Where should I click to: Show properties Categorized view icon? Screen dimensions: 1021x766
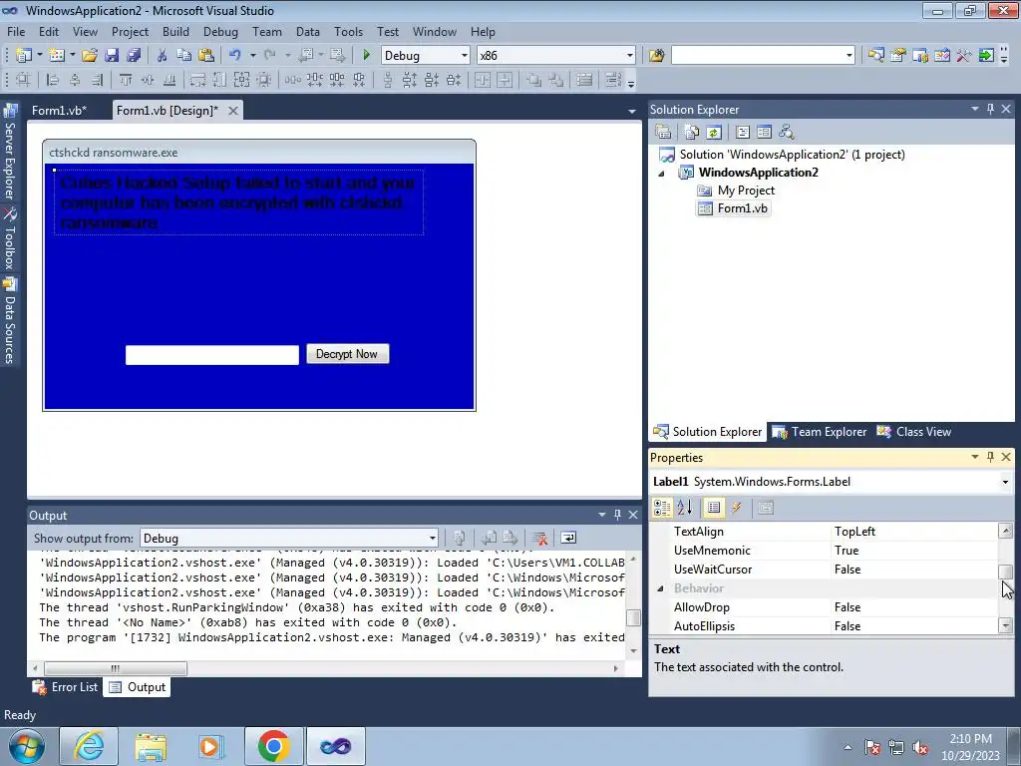(662, 508)
